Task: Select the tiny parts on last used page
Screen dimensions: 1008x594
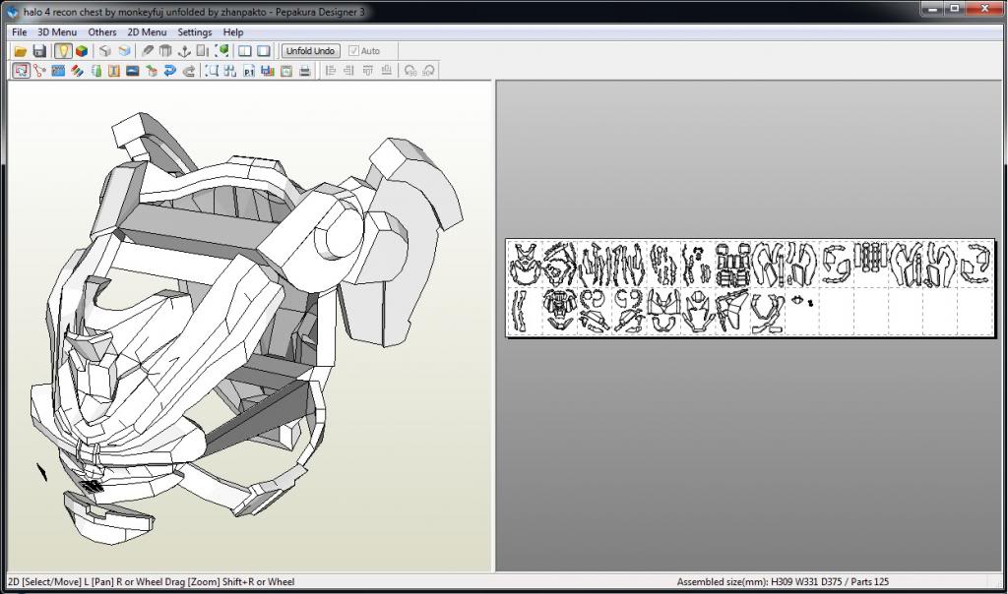Action: pos(802,301)
